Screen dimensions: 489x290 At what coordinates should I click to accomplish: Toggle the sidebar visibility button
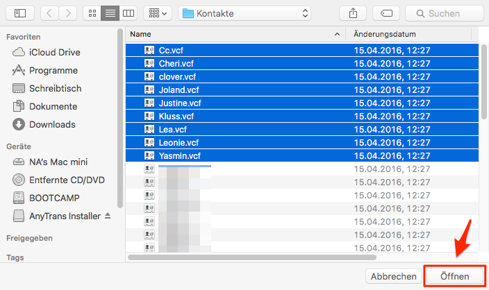click(x=20, y=13)
